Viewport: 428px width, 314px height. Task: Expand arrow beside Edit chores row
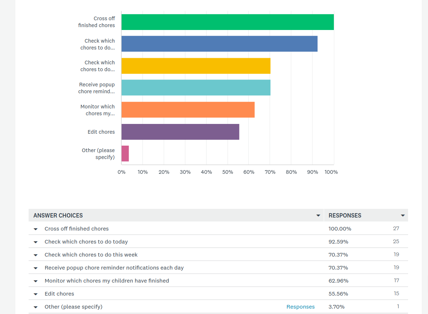[x=35, y=294]
